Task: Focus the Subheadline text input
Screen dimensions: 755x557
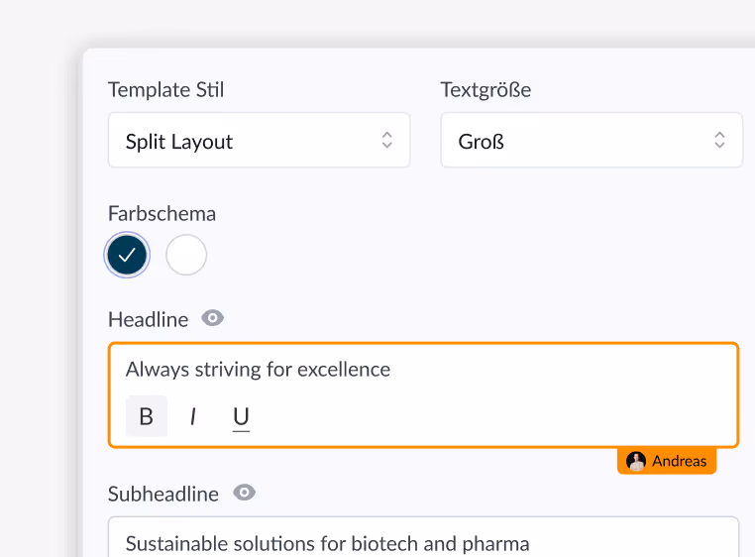Action: point(423,538)
